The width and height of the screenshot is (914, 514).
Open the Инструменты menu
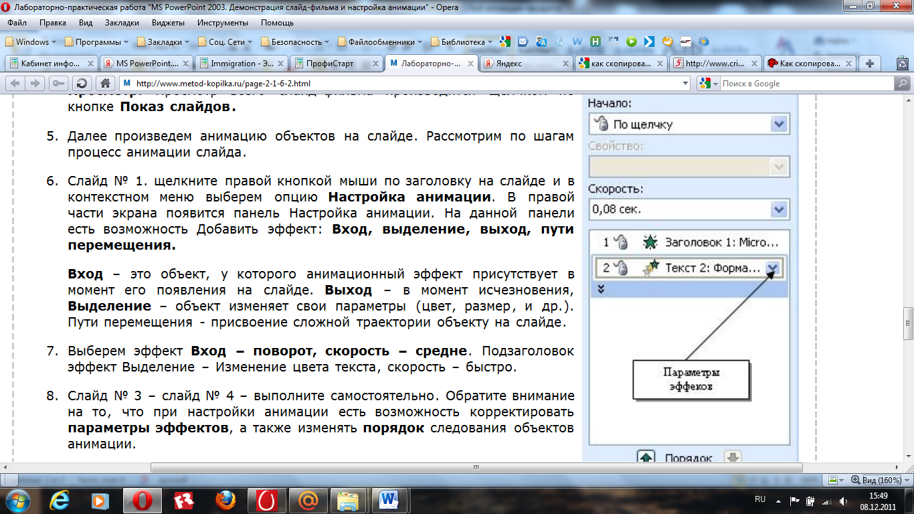pyautogui.click(x=223, y=22)
